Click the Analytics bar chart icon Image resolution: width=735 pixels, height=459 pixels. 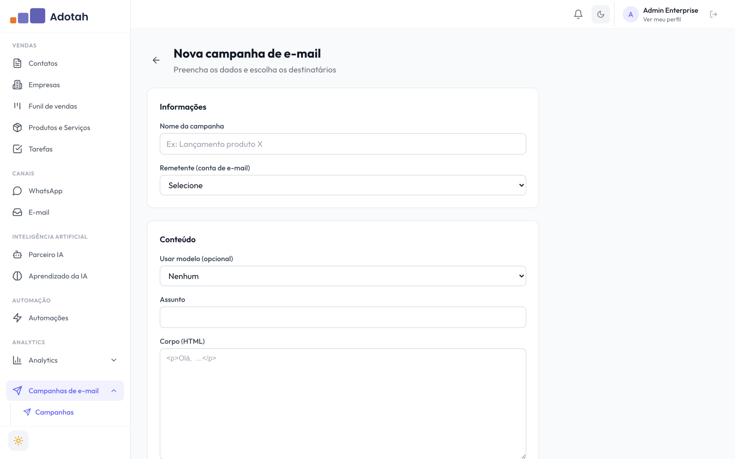pyautogui.click(x=17, y=360)
